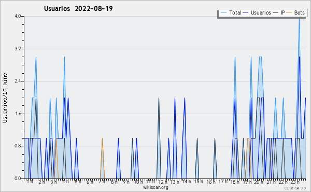311x192 pixels.
Task: Select the IP legend entry
Action: click(x=279, y=12)
